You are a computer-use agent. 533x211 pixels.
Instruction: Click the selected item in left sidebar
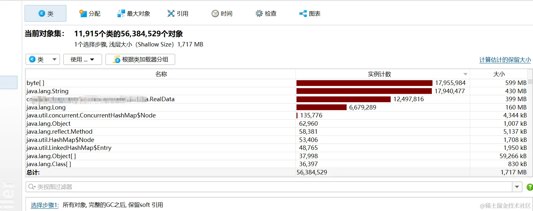(x=9, y=82)
